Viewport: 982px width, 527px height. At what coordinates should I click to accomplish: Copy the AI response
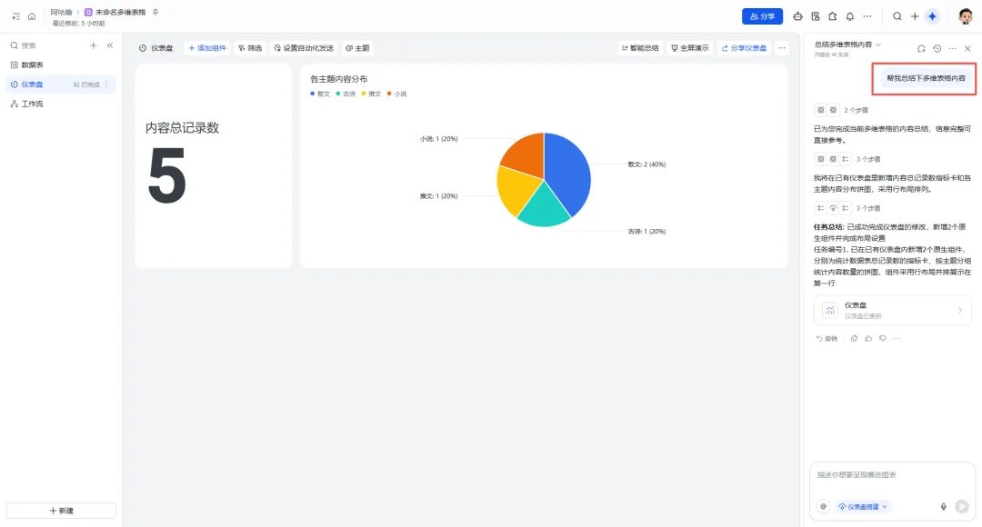(854, 339)
